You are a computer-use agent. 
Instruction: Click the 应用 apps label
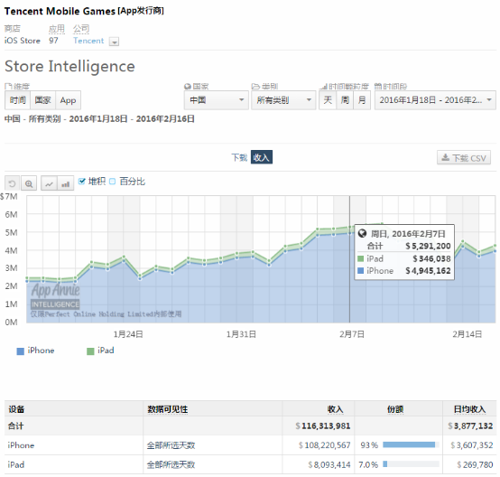pos(57,29)
